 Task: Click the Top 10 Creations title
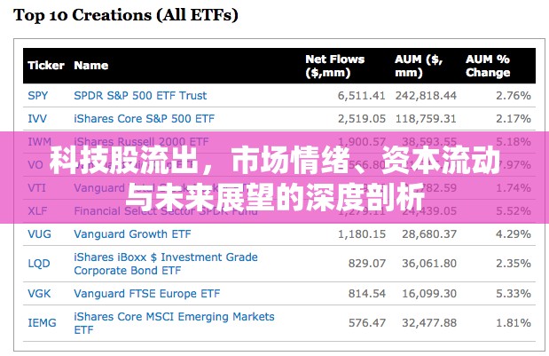[126, 15]
